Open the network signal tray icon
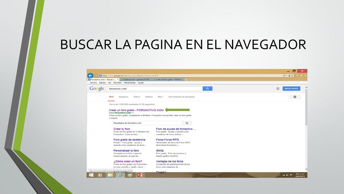This screenshot has height=194, width=344. click(284, 175)
